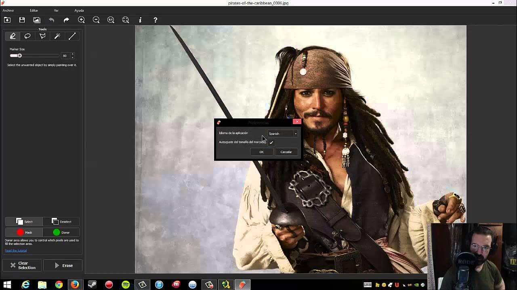This screenshot has width=517, height=290.
Task: Switch to the eraser app taskbar icon
Action: [242, 285]
